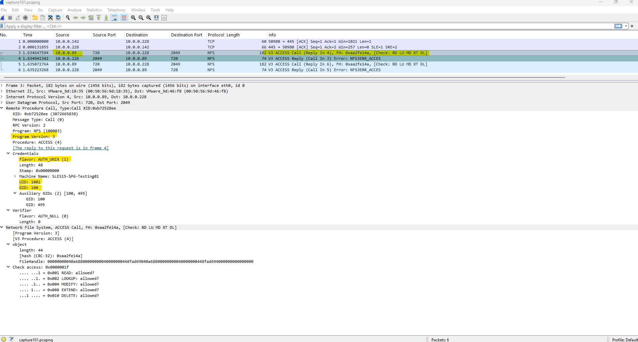Zoom out the main window text
638x342 pixels.
point(141,18)
